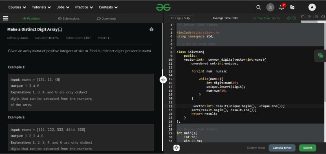Click code line 'return result;'
The image size is (326, 154).
tap(204, 114)
